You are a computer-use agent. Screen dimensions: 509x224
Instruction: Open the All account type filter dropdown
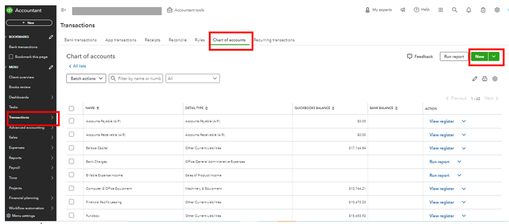192,78
